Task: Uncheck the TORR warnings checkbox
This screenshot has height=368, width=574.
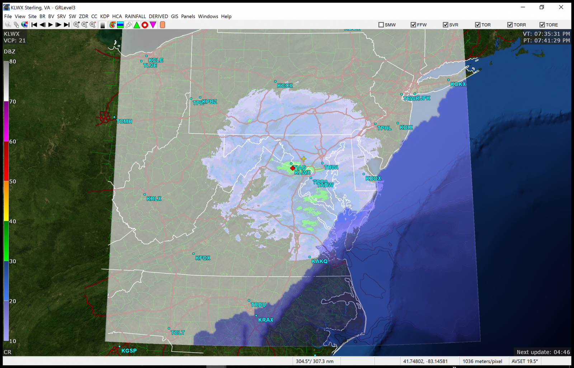Action: pos(510,25)
